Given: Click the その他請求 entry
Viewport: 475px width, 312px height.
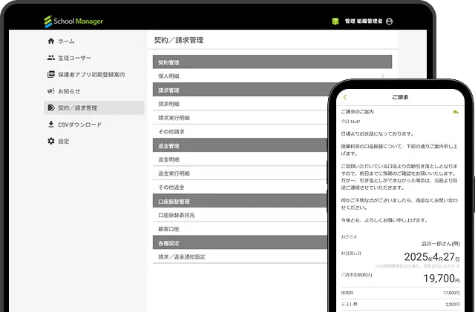Looking at the screenshot, I should [x=171, y=131].
